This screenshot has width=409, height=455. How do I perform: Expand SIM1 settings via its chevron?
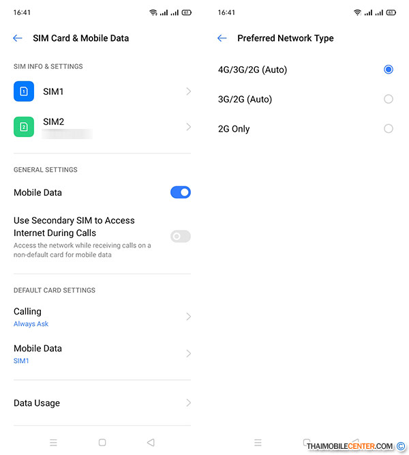pos(188,91)
